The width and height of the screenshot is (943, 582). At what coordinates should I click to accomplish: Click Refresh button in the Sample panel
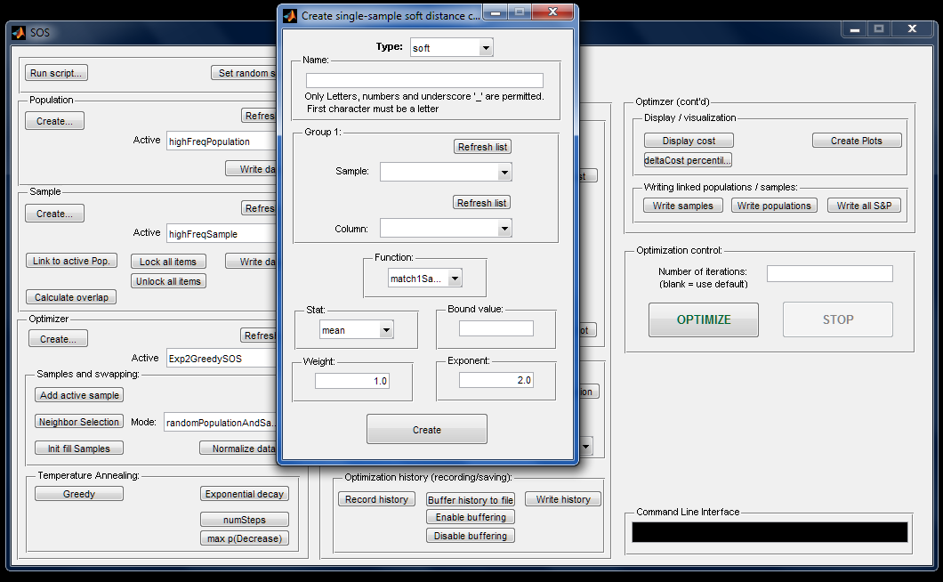259,207
